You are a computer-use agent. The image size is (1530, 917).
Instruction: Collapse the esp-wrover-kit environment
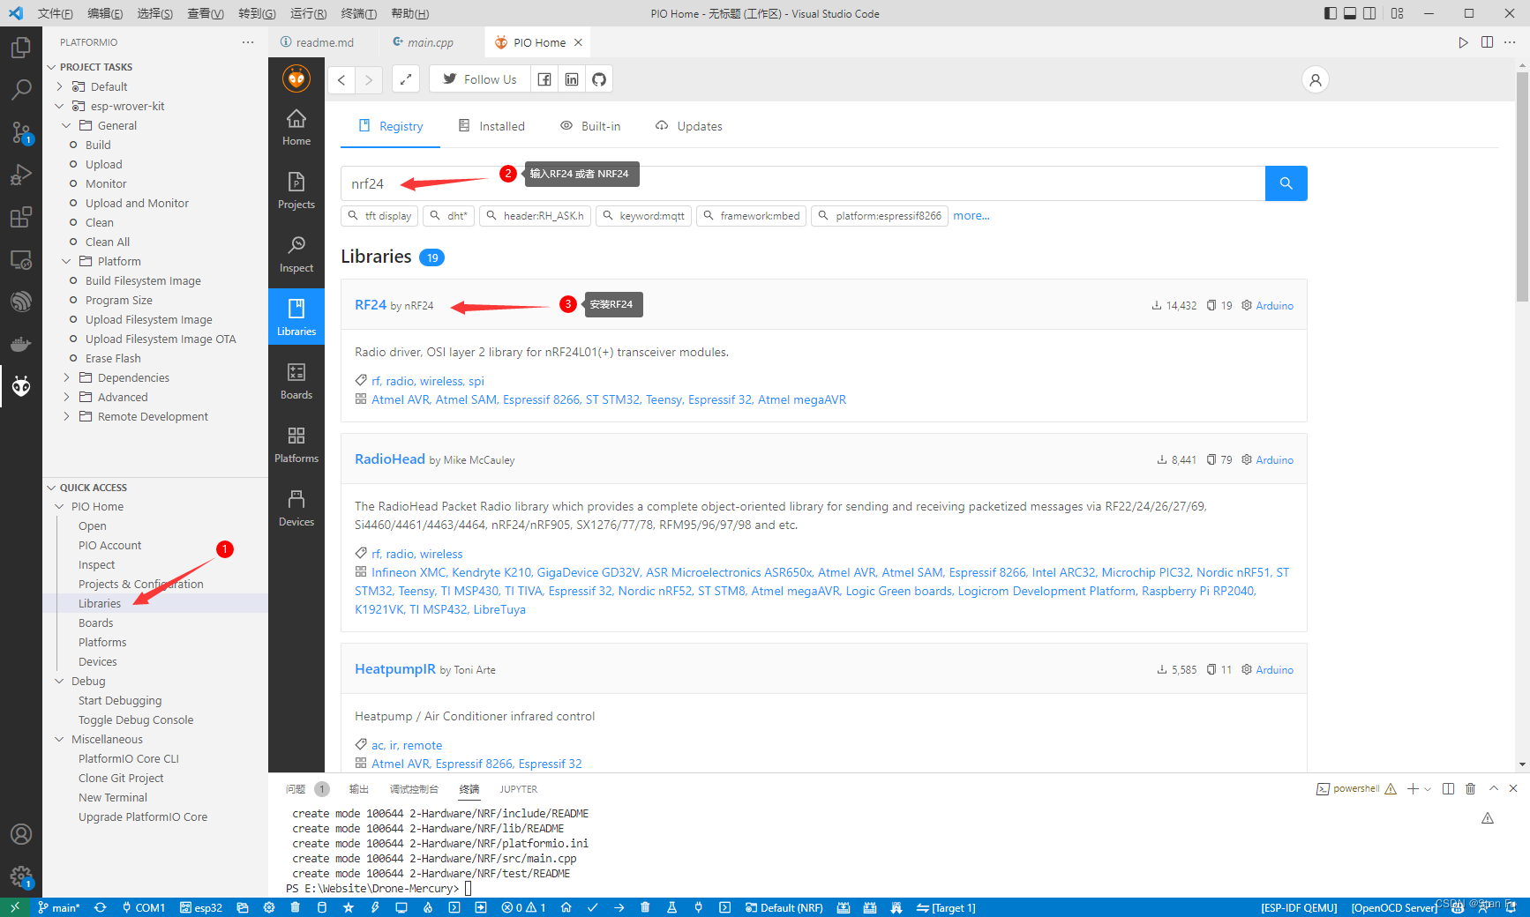(x=59, y=106)
